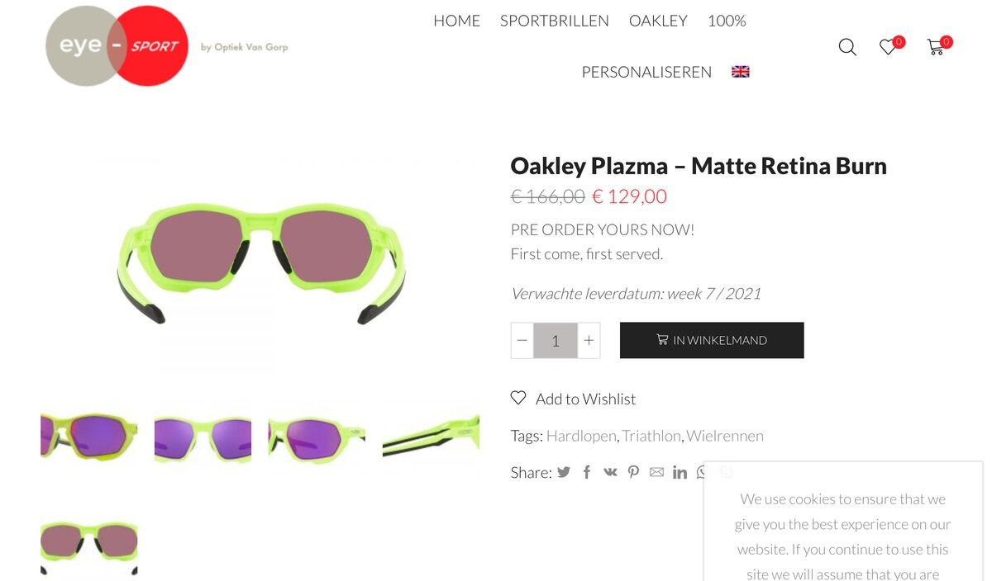Share product on VK
Image resolution: width=992 pixels, height=581 pixels.
click(610, 472)
